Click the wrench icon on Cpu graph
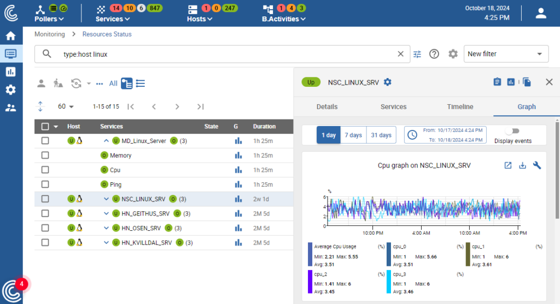 point(537,165)
